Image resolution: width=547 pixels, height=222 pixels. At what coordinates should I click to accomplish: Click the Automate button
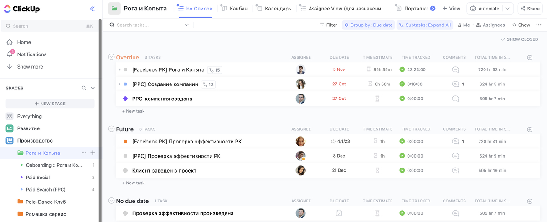(484, 9)
